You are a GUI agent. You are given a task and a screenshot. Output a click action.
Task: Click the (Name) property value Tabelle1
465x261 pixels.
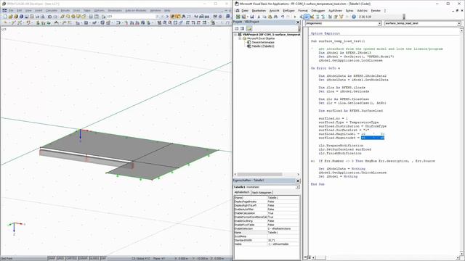pyautogui.click(x=283, y=198)
